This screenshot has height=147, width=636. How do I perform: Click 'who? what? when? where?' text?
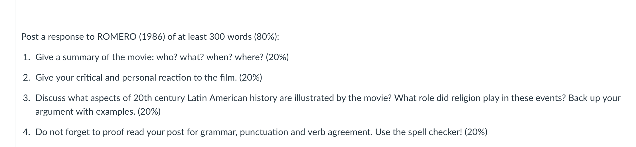(210, 57)
